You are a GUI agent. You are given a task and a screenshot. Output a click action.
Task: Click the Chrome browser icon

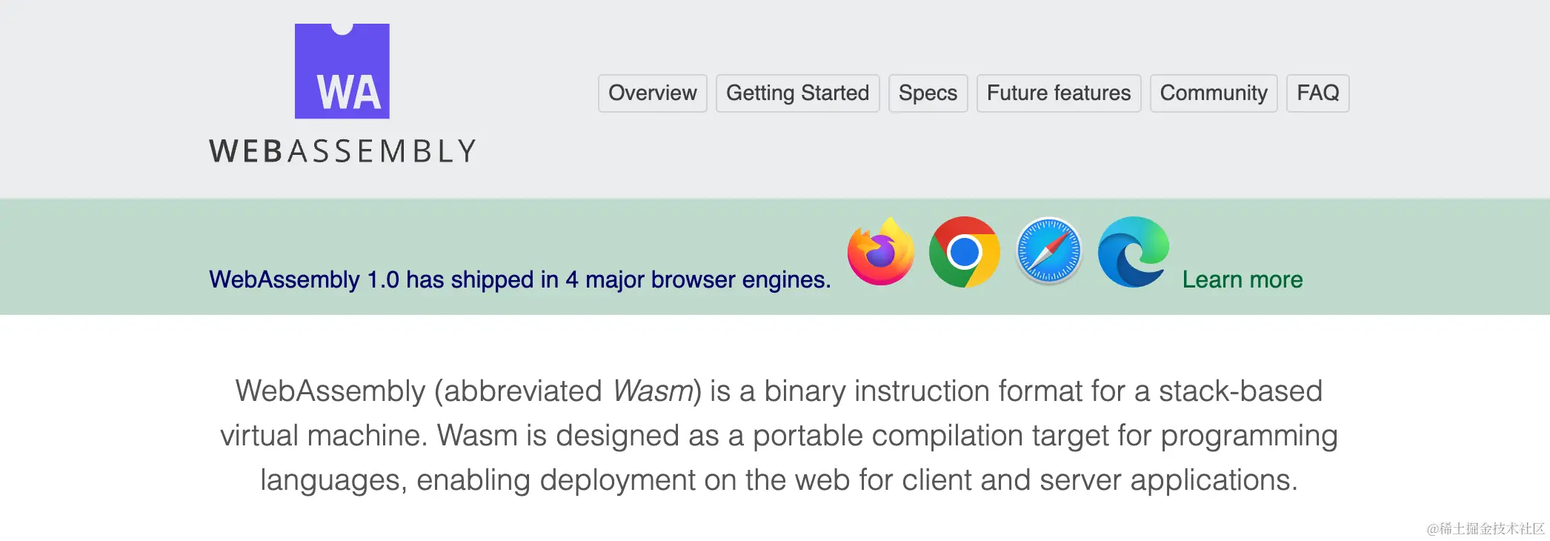(x=964, y=252)
